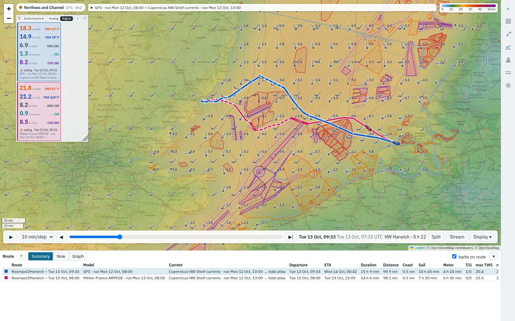The image size is (515, 321).
Task: Select the Graph tab
Action: click(78, 256)
